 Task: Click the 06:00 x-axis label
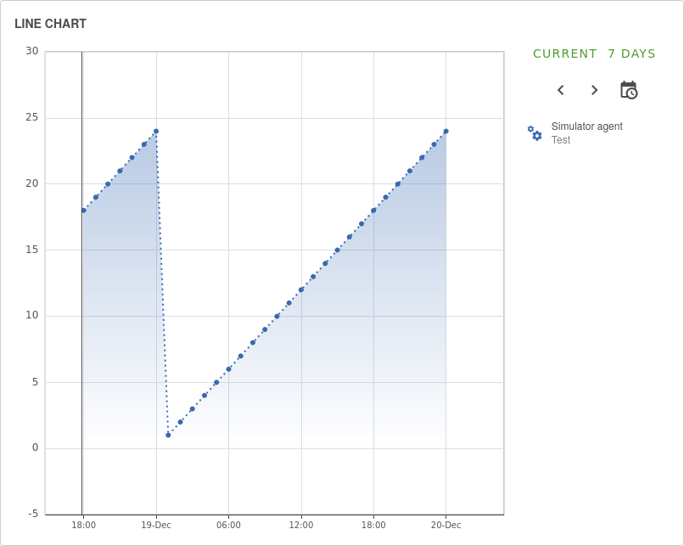228,525
